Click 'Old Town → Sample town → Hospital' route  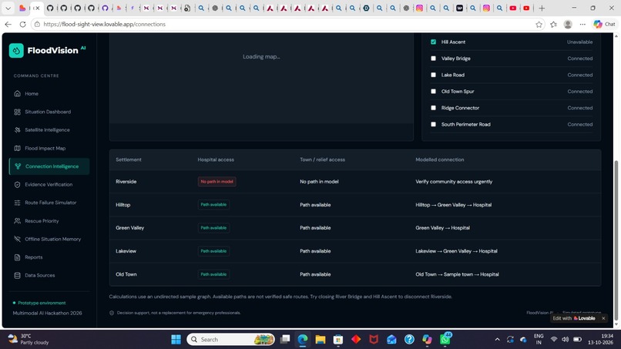click(457, 274)
